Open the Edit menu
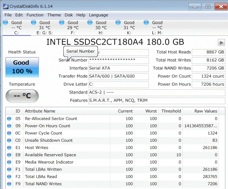This screenshot has width=228, height=189. click(19, 15)
